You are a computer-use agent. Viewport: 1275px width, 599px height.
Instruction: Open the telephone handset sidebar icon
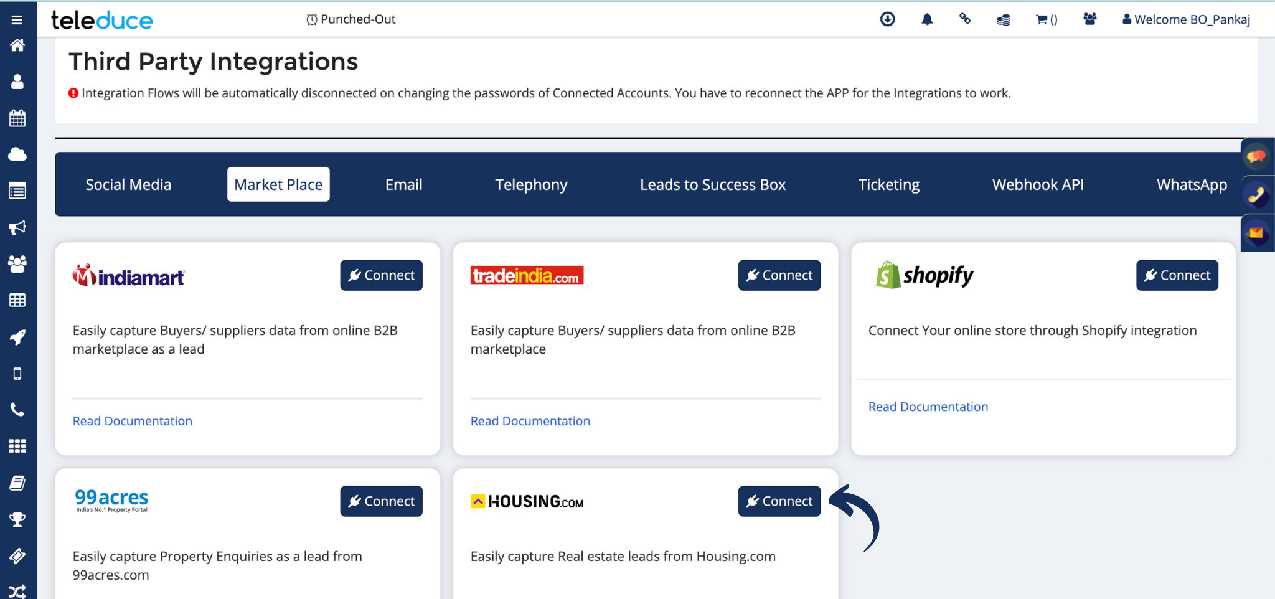(17, 410)
